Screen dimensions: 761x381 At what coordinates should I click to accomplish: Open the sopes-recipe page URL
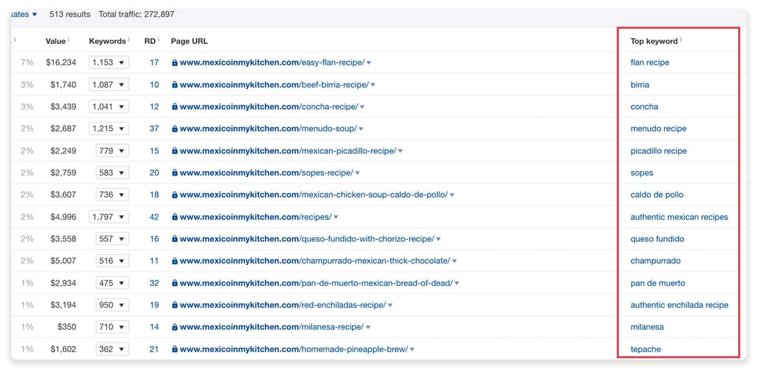point(267,172)
